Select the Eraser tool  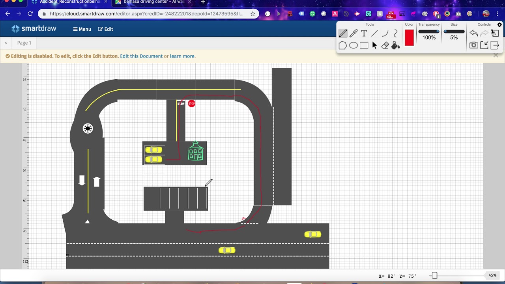click(x=385, y=45)
